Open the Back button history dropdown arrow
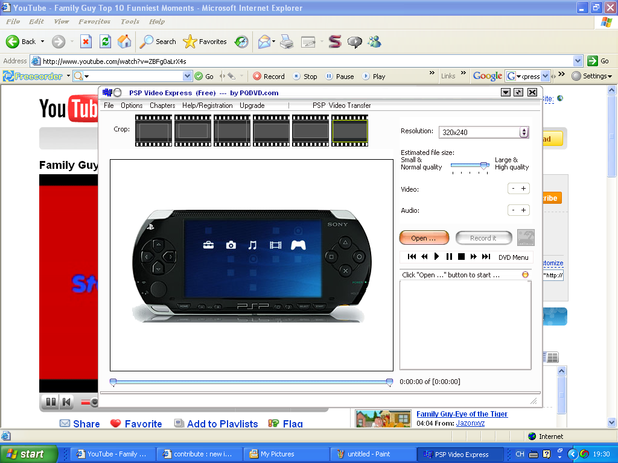The height and width of the screenshot is (463, 618). click(42, 42)
